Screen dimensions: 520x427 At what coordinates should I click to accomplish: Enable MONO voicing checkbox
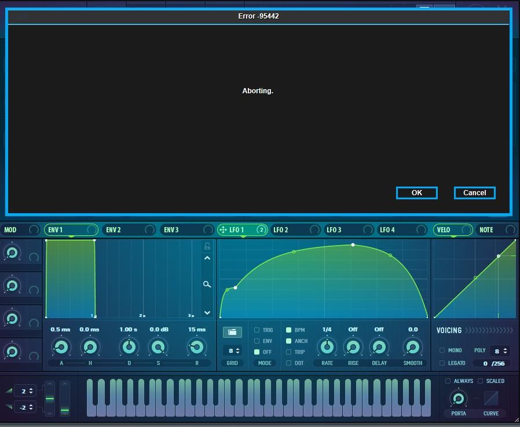point(442,351)
